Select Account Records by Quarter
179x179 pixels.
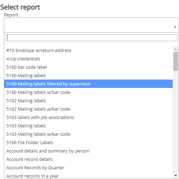[88, 168]
